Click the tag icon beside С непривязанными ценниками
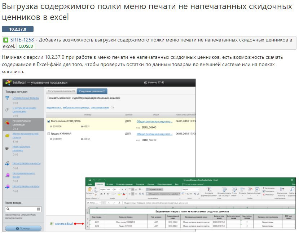 (7, 110)
